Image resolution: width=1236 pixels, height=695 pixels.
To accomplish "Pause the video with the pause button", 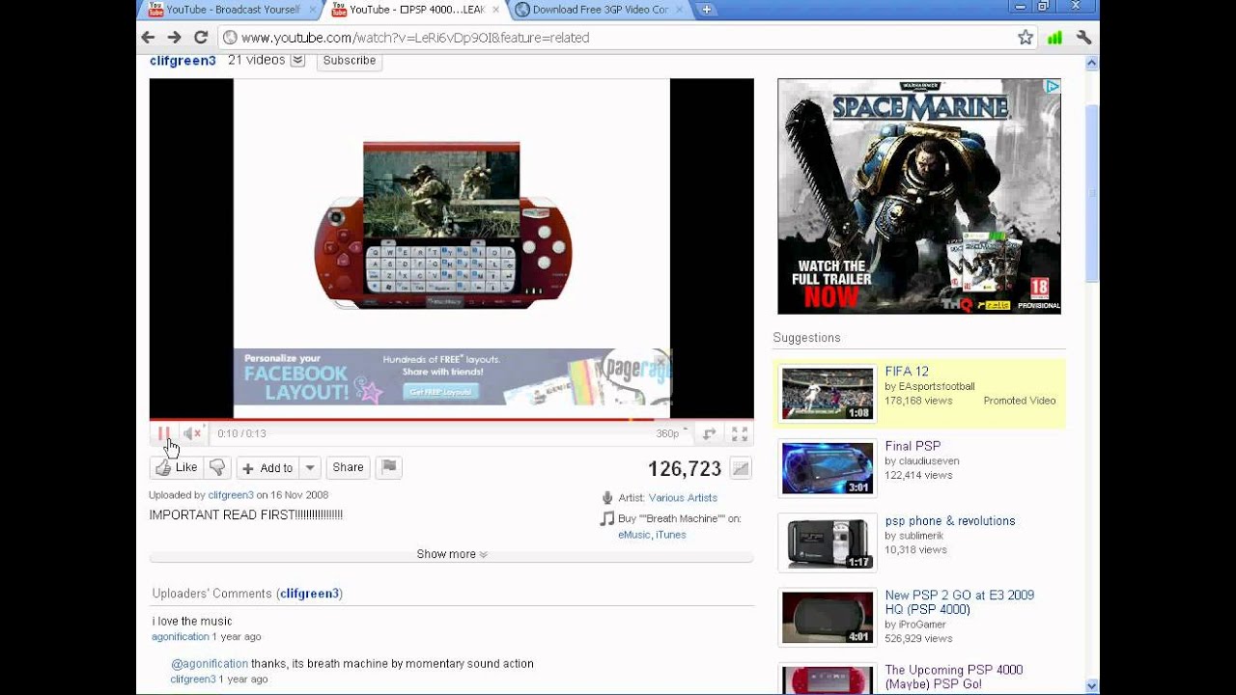I will pyautogui.click(x=163, y=434).
